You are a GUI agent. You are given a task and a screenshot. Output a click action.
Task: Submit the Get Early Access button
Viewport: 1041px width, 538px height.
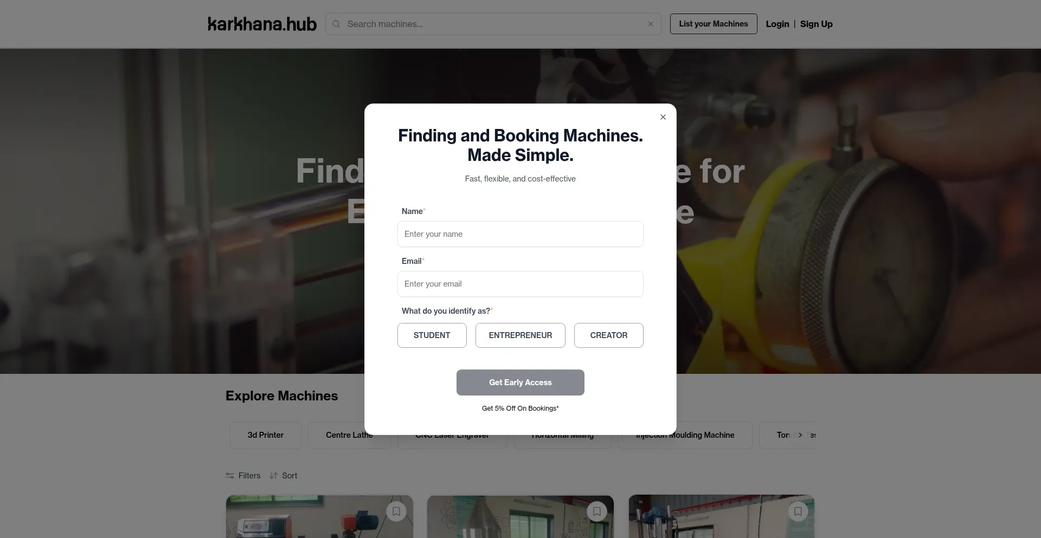tap(520, 383)
